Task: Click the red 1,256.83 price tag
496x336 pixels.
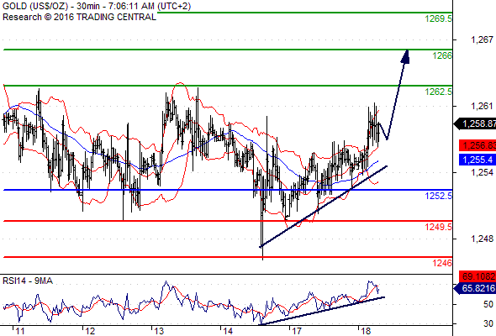Action: click(x=478, y=145)
